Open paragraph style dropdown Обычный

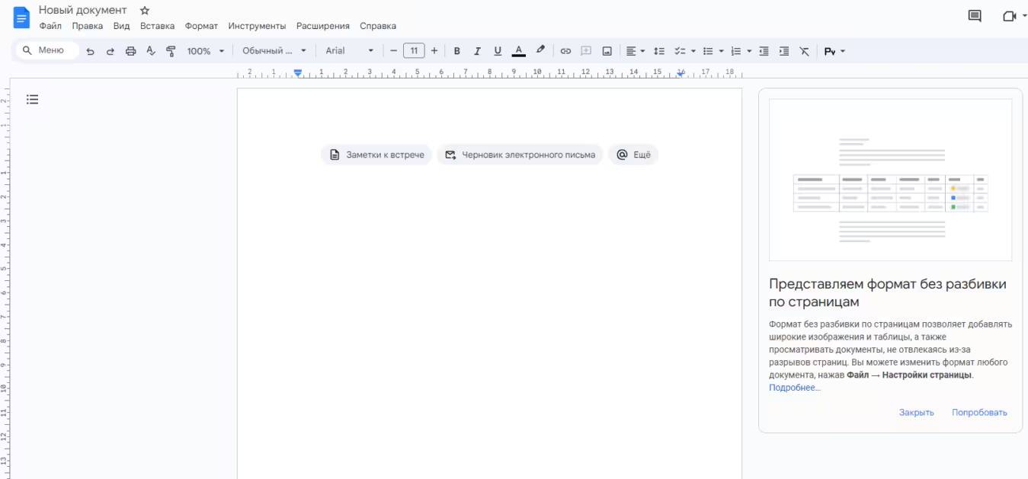274,51
